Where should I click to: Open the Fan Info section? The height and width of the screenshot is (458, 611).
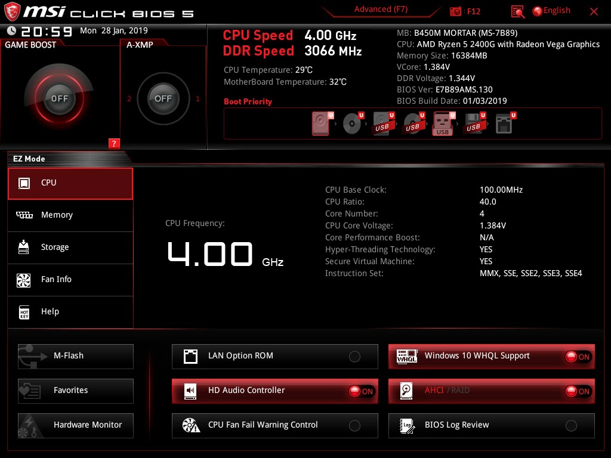tap(70, 280)
